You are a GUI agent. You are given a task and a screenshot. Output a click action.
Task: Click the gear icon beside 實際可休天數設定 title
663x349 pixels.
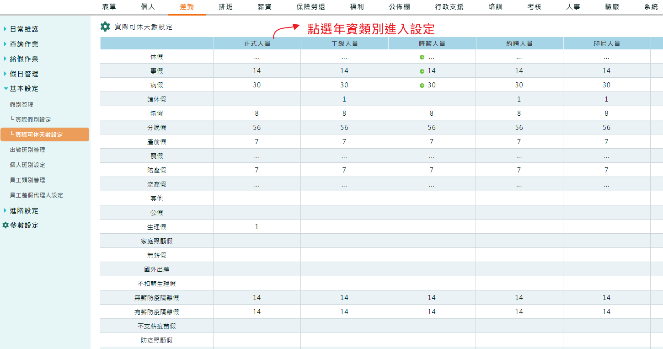pyautogui.click(x=105, y=27)
